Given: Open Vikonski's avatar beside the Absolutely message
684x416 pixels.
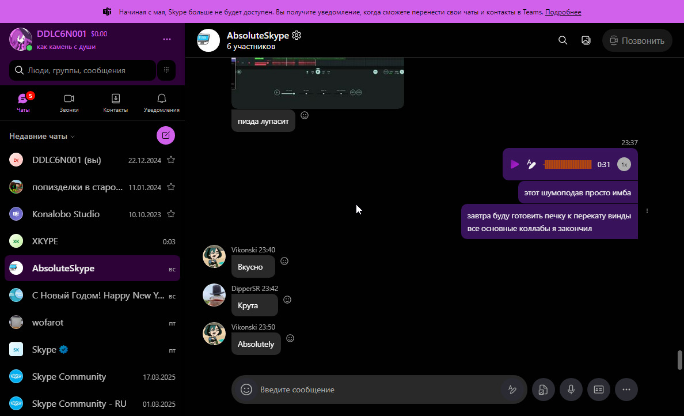Looking at the screenshot, I should (214, 334).
